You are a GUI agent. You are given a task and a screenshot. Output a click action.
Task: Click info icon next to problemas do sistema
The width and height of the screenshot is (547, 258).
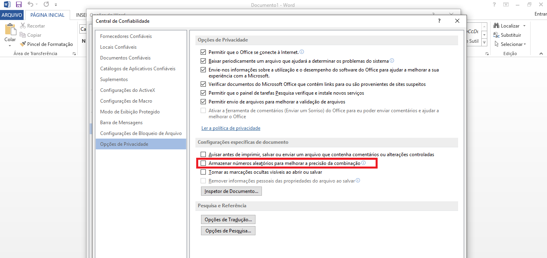(x=392, y=61)
